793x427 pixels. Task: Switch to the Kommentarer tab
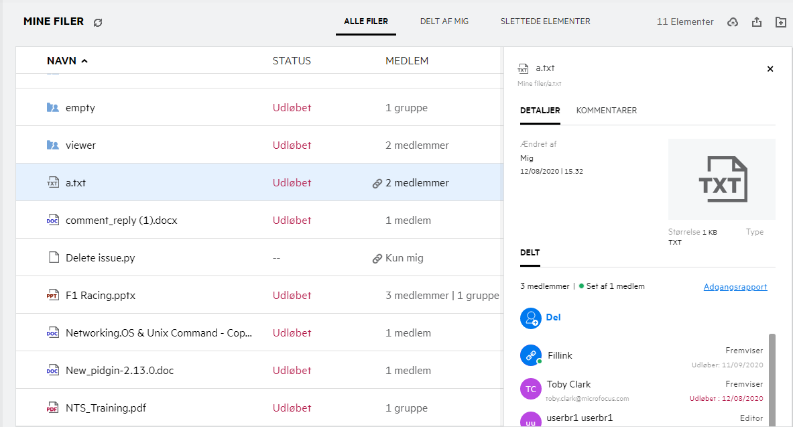(x=606, y=111)
